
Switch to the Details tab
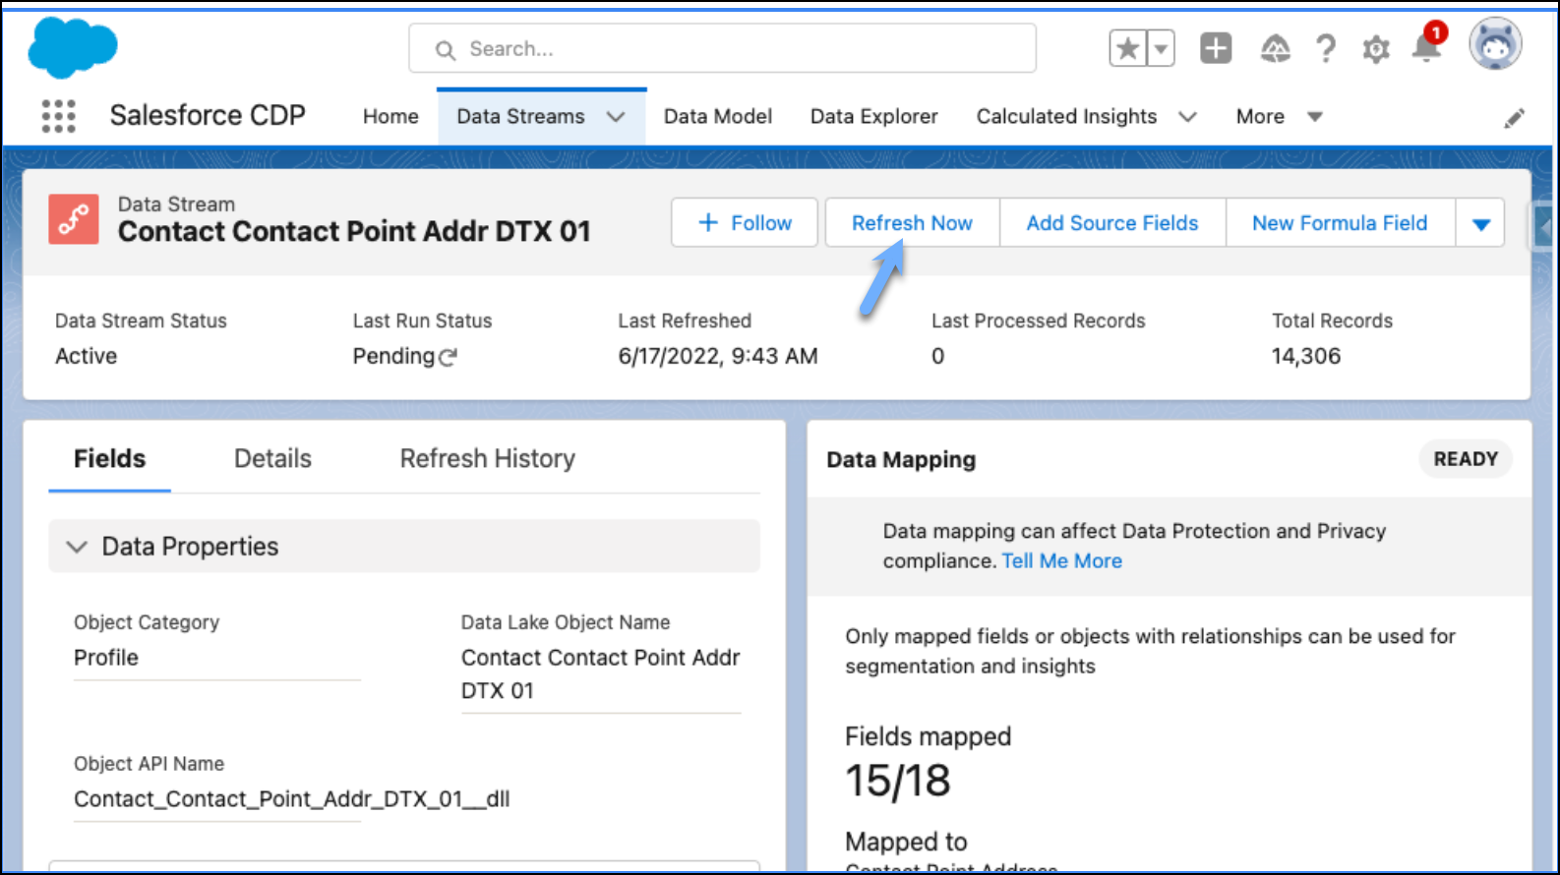coord(272,459)
